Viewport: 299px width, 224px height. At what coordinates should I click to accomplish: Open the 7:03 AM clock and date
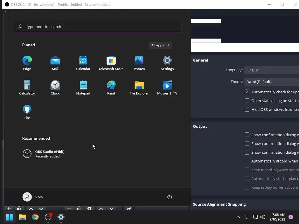click(x=277, y=217)
